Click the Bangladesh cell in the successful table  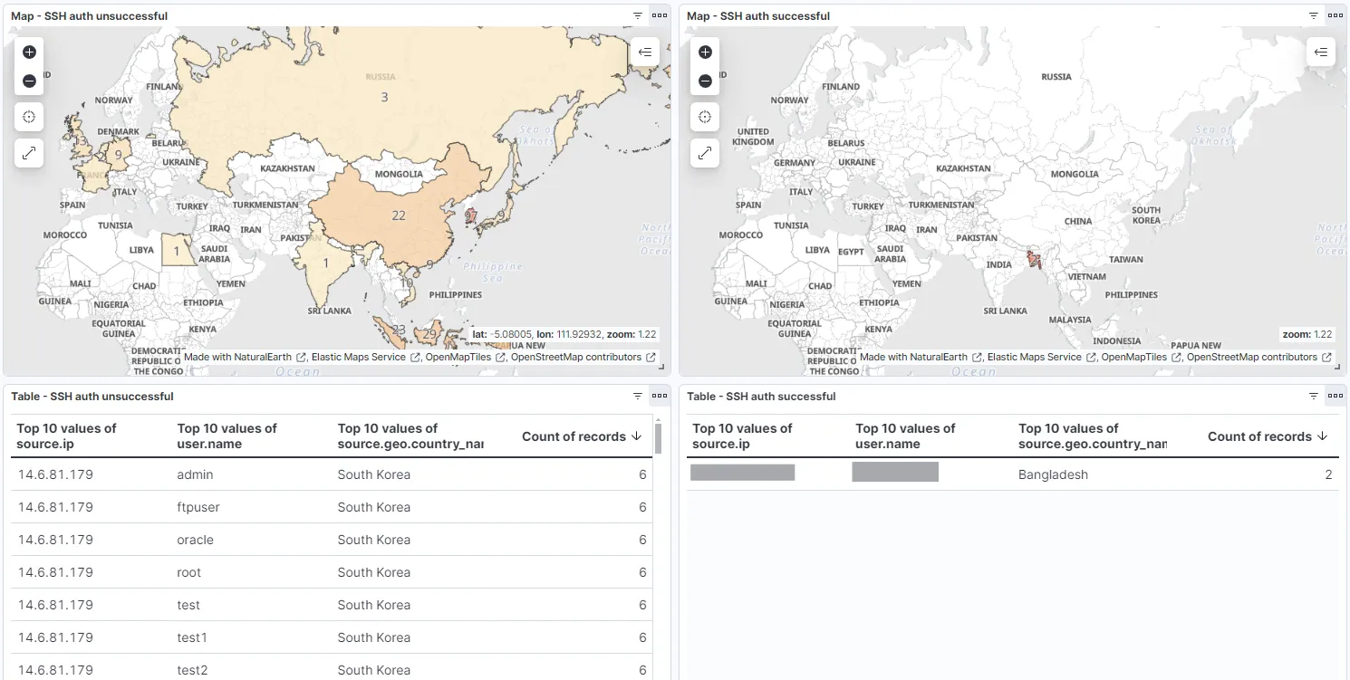point(1053,474)
